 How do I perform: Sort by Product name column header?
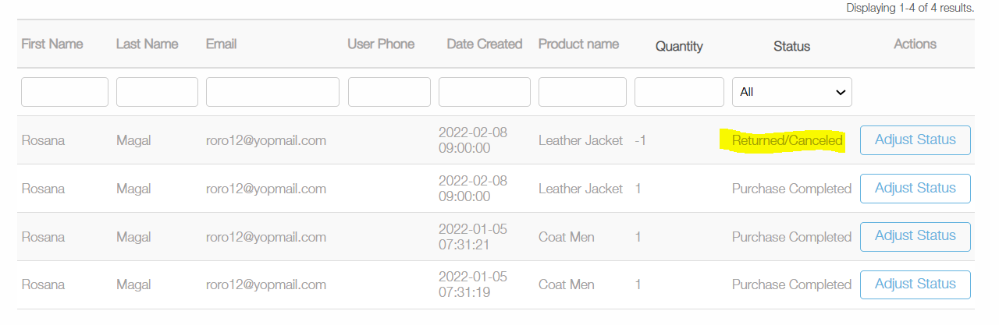(578, 44)
